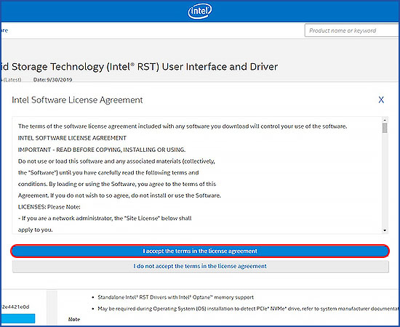The height and width of the screenshot is (327, 400).
Task: Click the 'LICENSES: Please Note:' line
Action: [x=49, y=207]
